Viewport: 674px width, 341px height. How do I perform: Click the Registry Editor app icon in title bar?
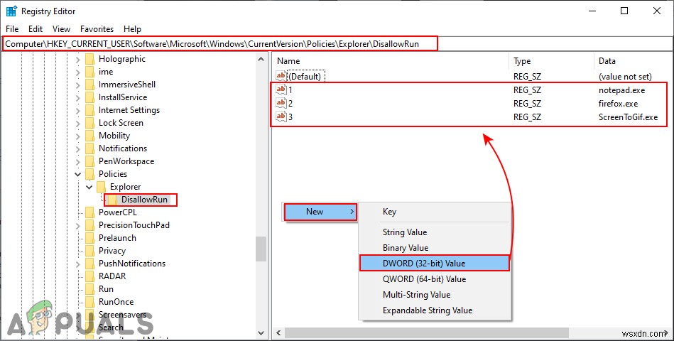[11, 11]
